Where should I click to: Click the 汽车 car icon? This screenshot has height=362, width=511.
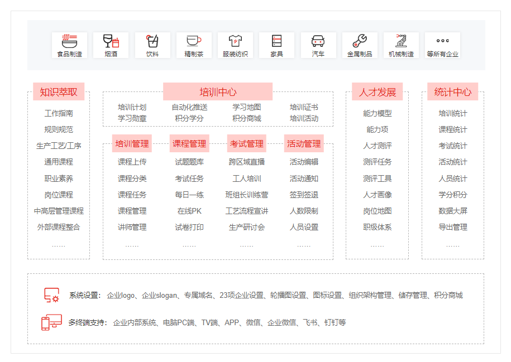[318, 41]
